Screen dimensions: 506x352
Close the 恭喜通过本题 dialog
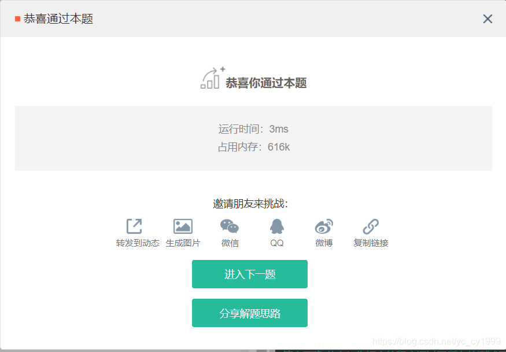pyautogui.click(x=487, y=19)
